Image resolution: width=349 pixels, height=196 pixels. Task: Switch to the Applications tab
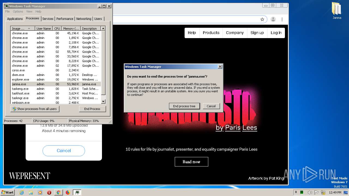pos(15,19)
